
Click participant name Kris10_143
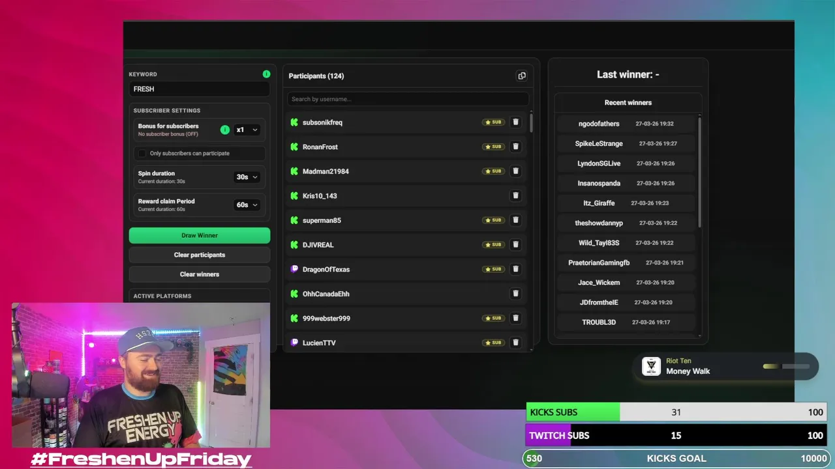[x=320, y=196]
